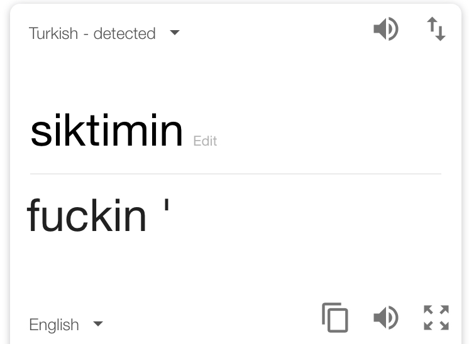
Task: Choose the 'English' target language label
Action: 54,325
